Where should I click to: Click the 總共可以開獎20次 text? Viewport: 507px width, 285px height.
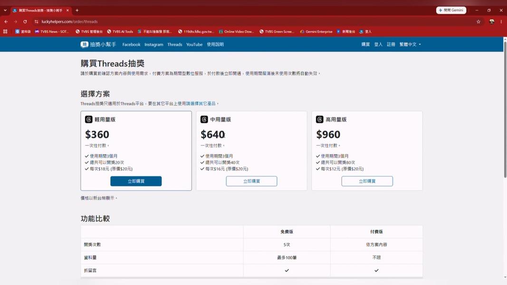click(107, 162)
